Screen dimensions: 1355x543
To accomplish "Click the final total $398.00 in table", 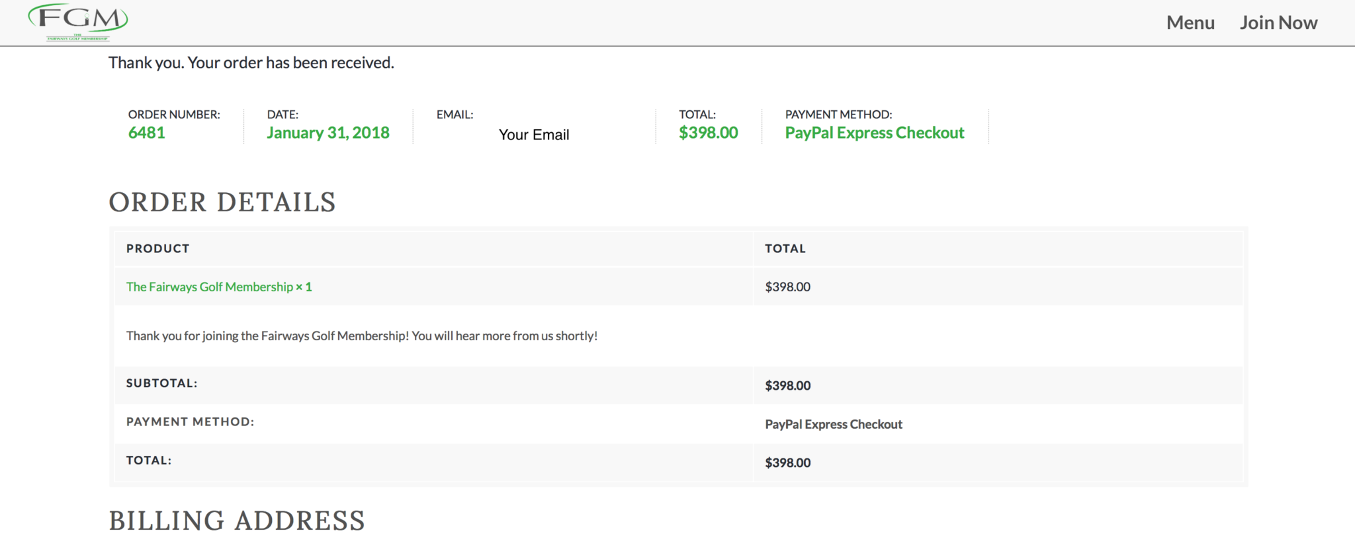I will click(787, 463).
